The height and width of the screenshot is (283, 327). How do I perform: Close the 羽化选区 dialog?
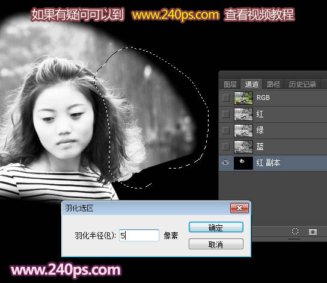(x=239, y=208)
